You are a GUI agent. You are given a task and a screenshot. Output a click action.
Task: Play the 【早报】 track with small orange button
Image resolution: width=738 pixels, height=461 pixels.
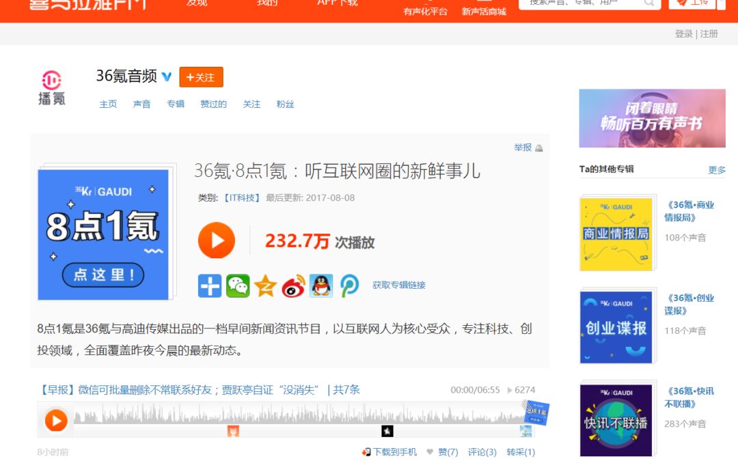tap(56, 420)
